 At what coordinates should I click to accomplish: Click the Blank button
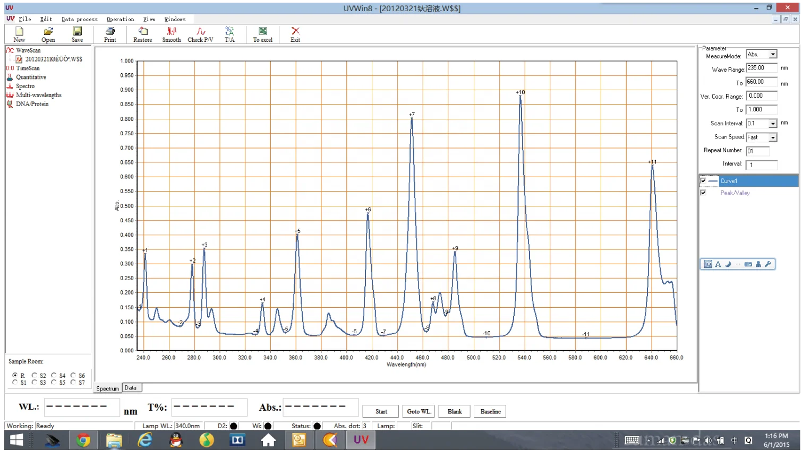[455, 412]
